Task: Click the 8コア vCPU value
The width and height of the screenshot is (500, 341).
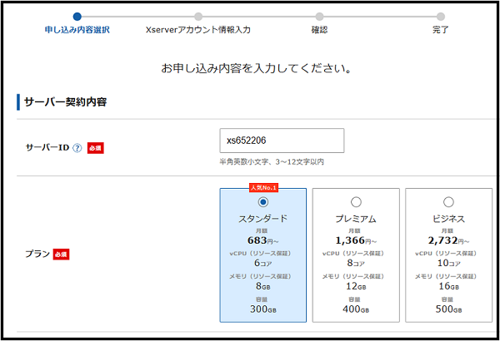Action: click(356, 263)
